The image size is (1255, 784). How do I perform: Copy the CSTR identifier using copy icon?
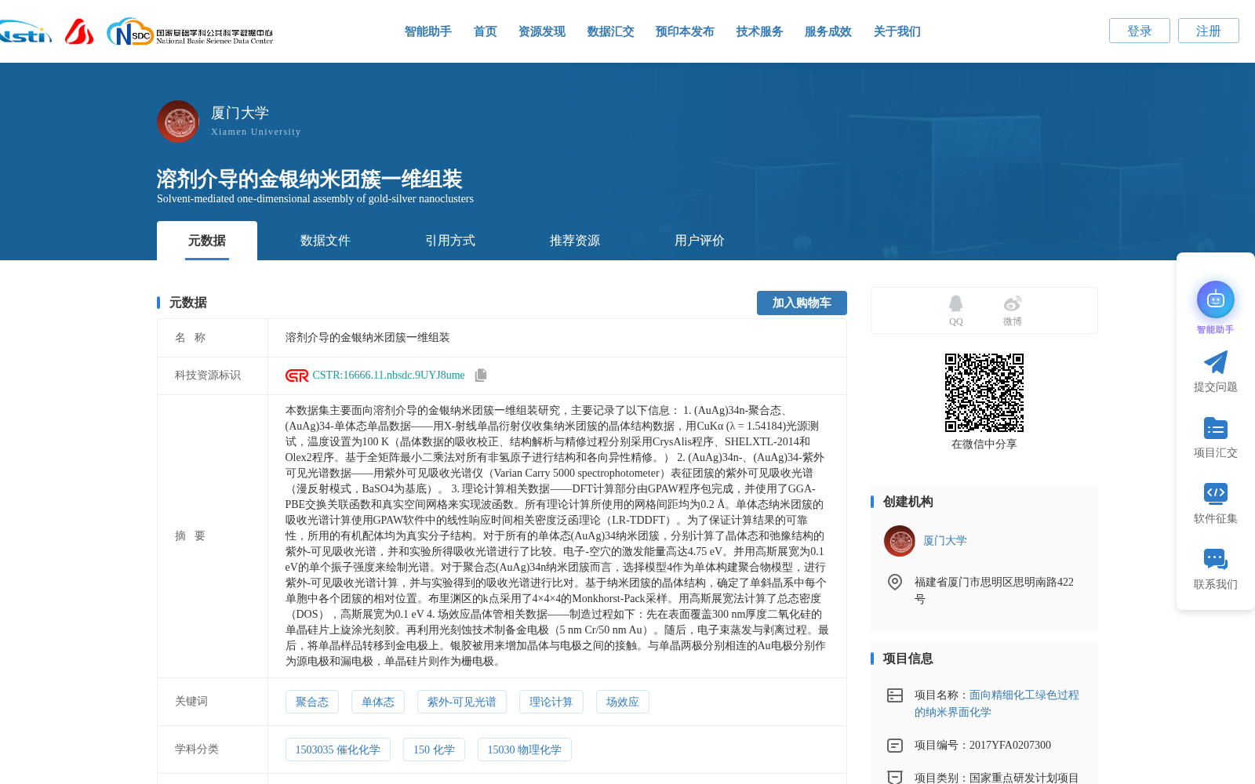click(x=481, y=376)
